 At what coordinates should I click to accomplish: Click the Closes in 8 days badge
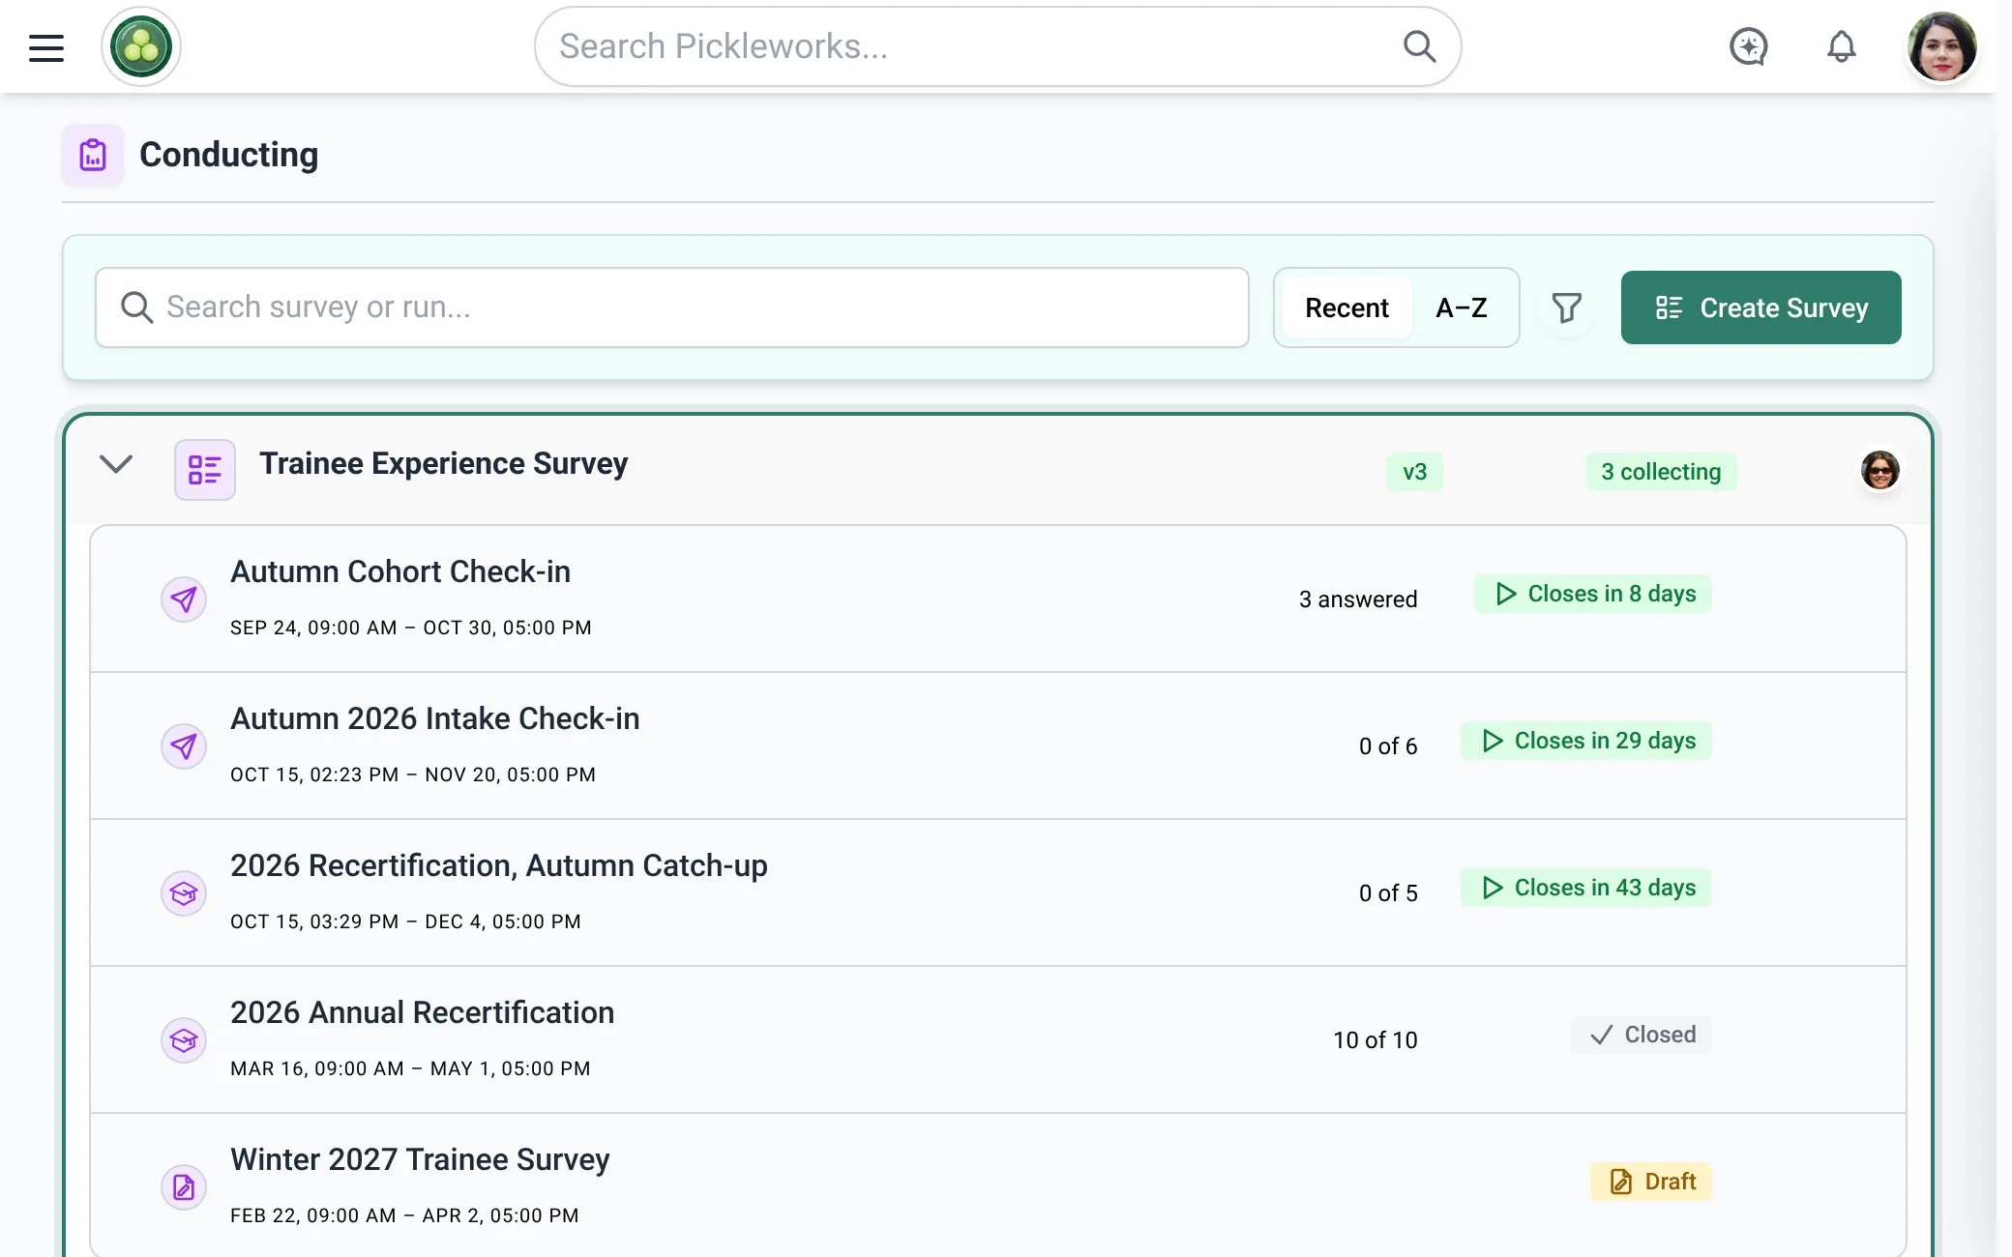pyautogui.click(x=1592, y=594)
